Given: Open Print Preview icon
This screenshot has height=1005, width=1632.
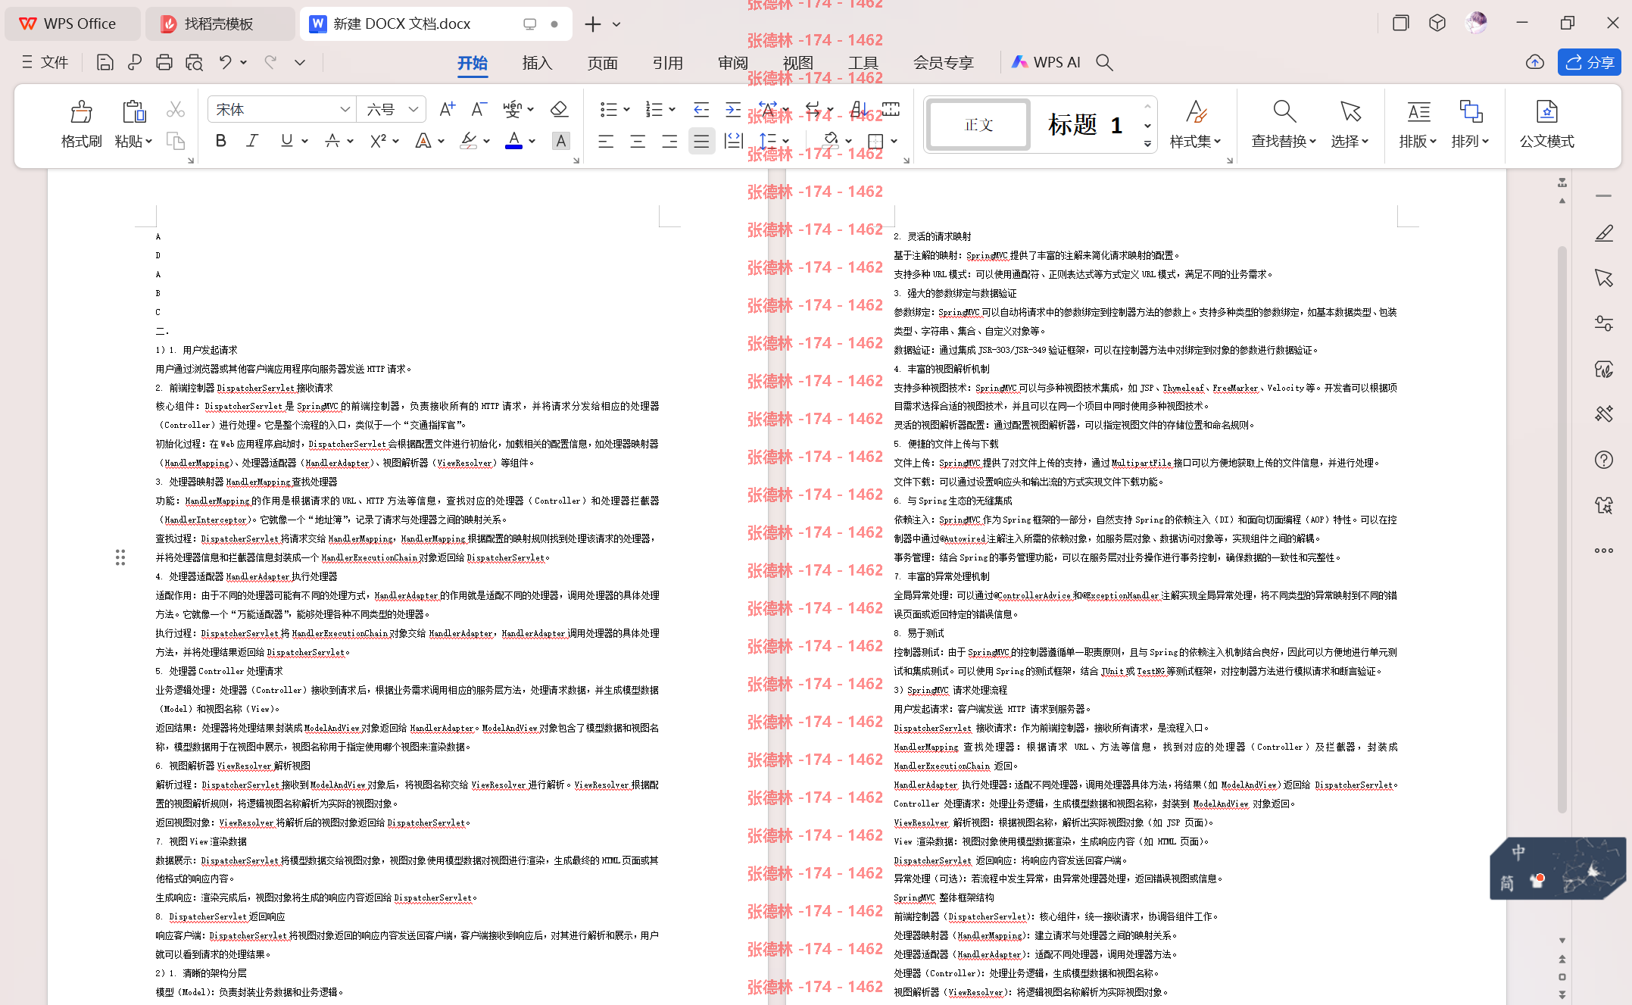Looking at the screenshot, I should pyautogui.click(x=194, y=62).
